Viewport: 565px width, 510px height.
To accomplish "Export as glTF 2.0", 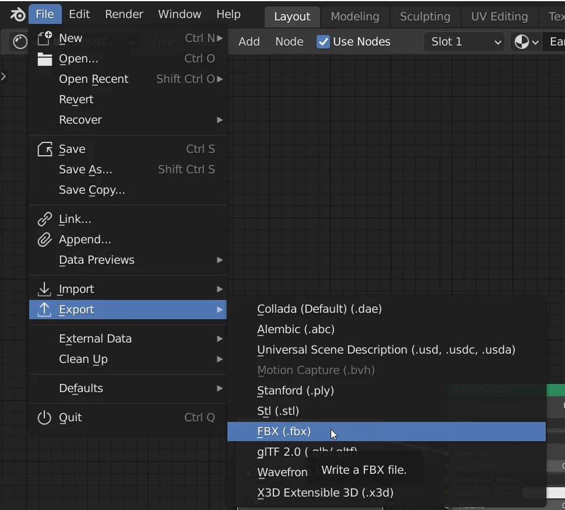I will [387, 452].
